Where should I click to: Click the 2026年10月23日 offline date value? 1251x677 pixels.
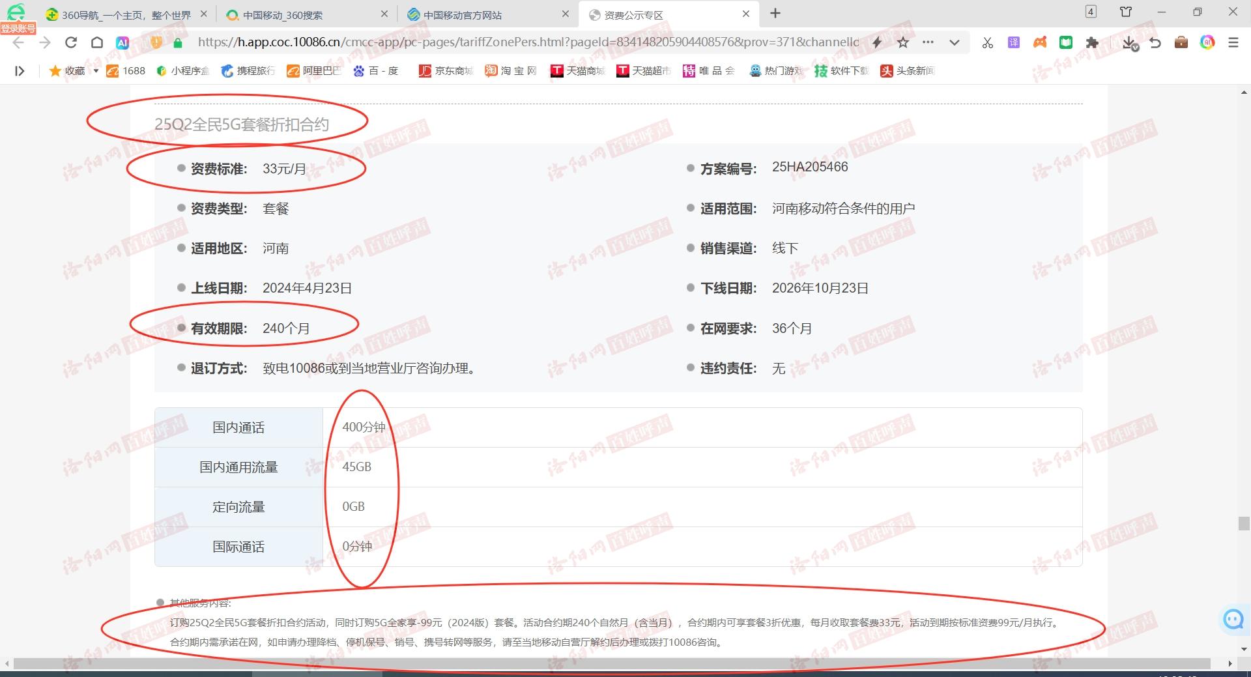(820, 288)
